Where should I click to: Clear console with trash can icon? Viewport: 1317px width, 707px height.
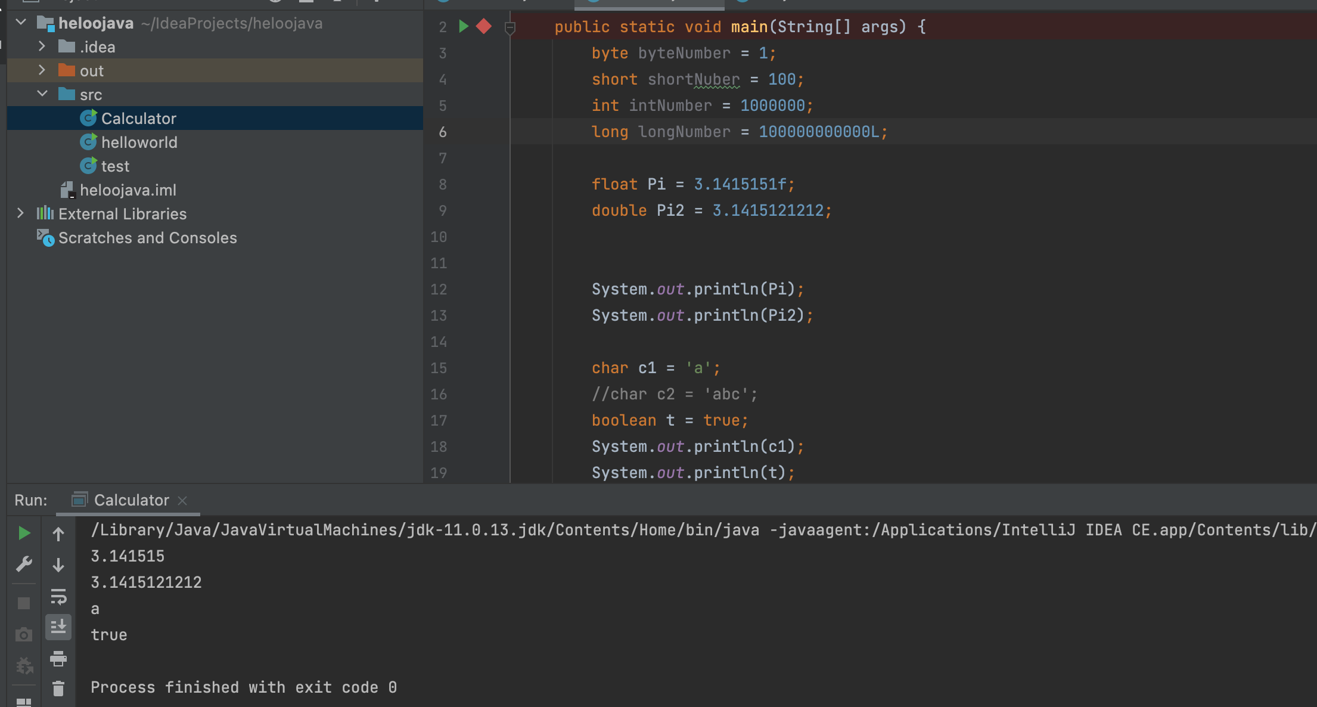58,689
